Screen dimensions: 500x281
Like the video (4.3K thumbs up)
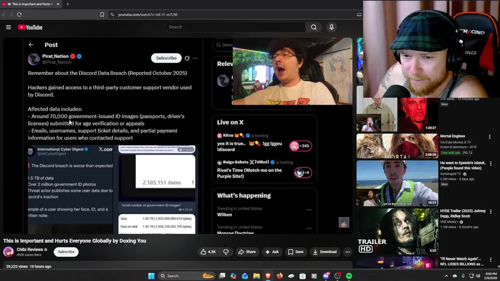pos(208,252)
